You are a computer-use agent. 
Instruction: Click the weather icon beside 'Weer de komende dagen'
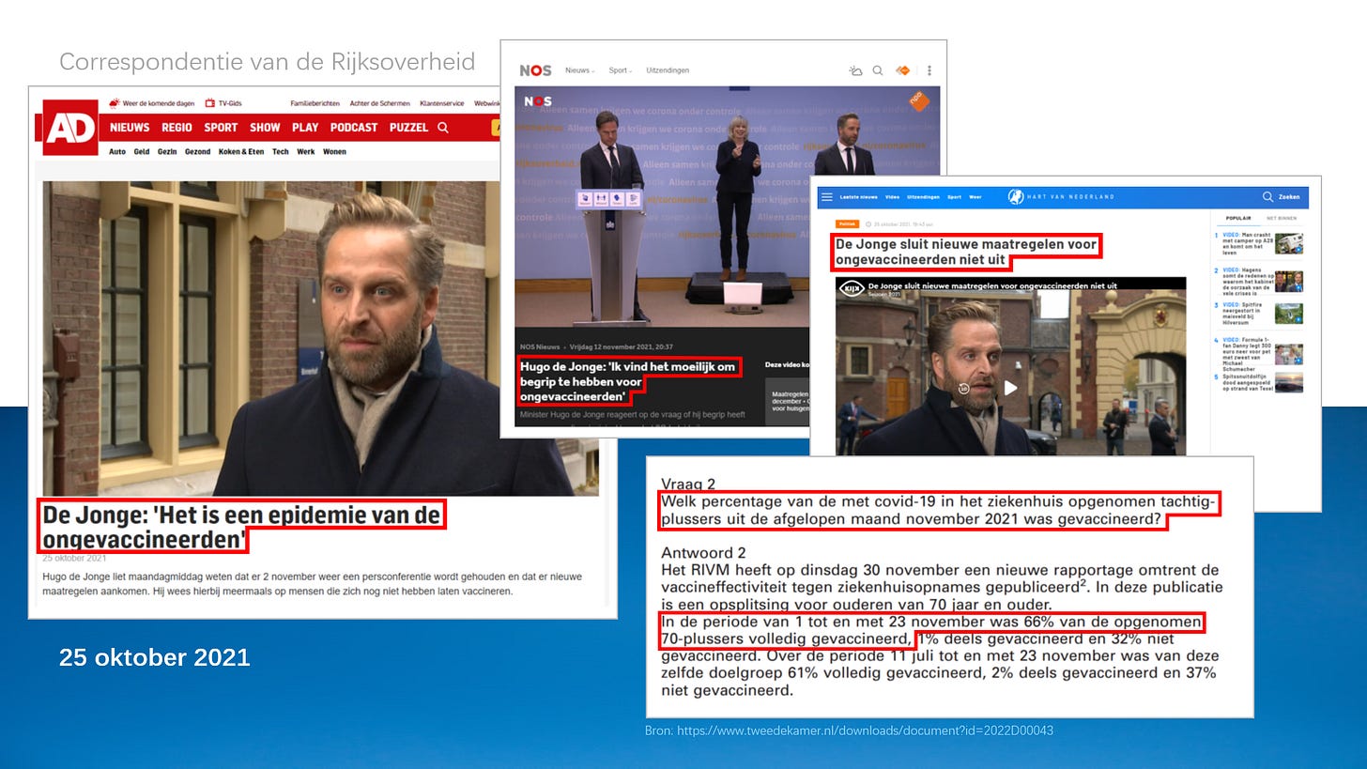[x=115, y=103]
